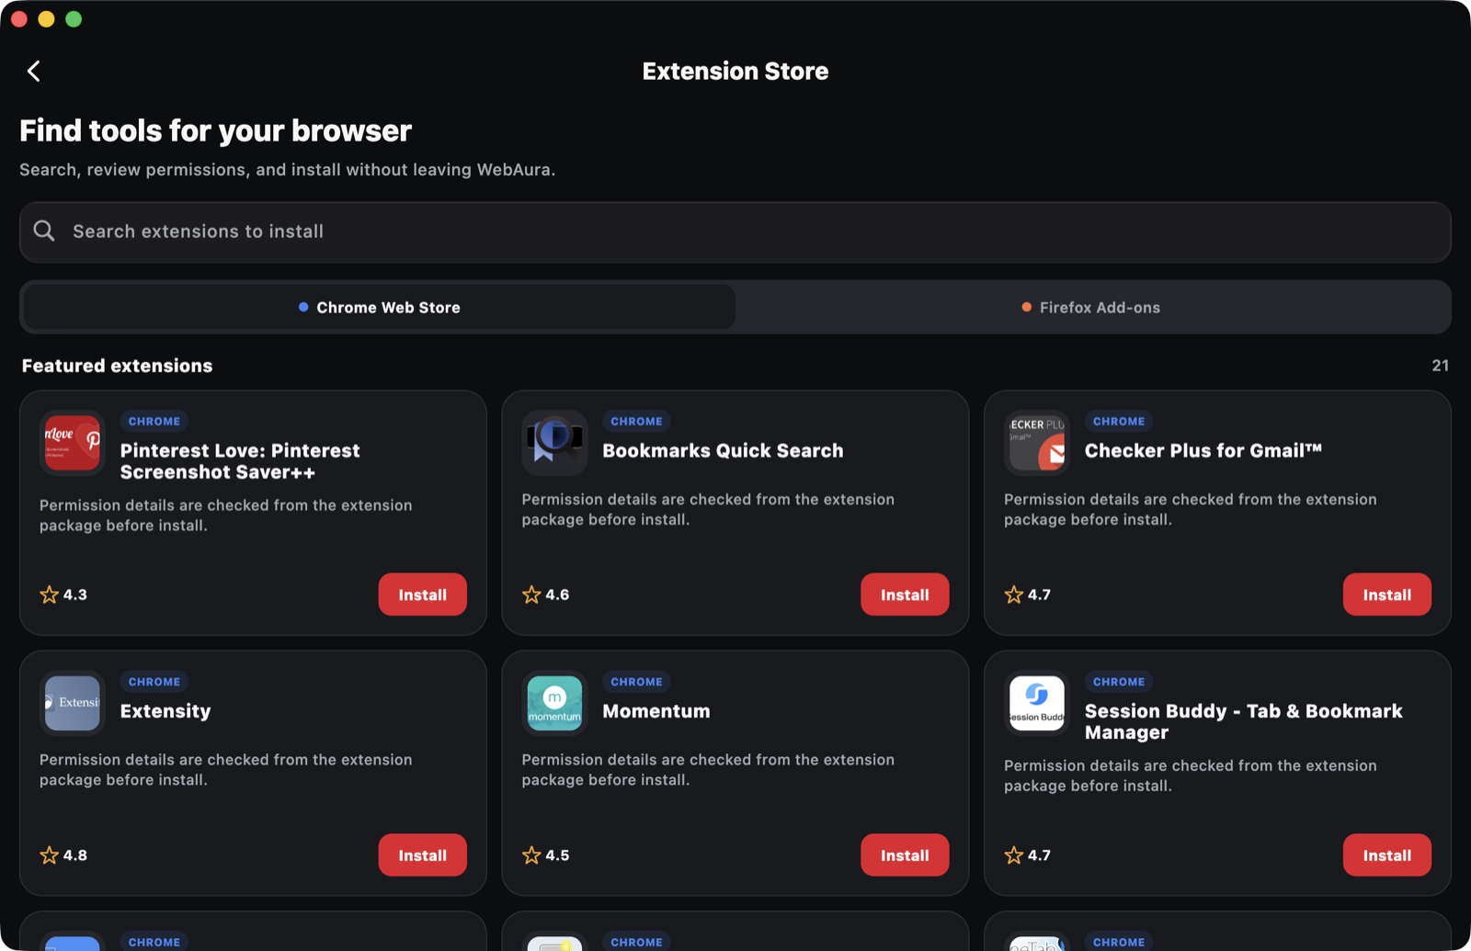The height and width of the screenshot is (951, 1471).
Task: Open the Session Buddy extension icon
Action: tap(1037, 703)
